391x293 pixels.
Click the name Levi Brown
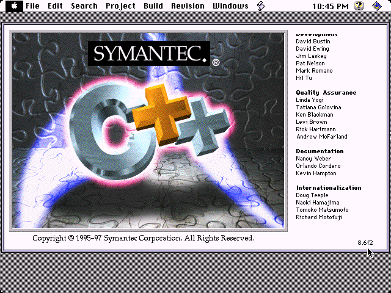tap(312, 122)
